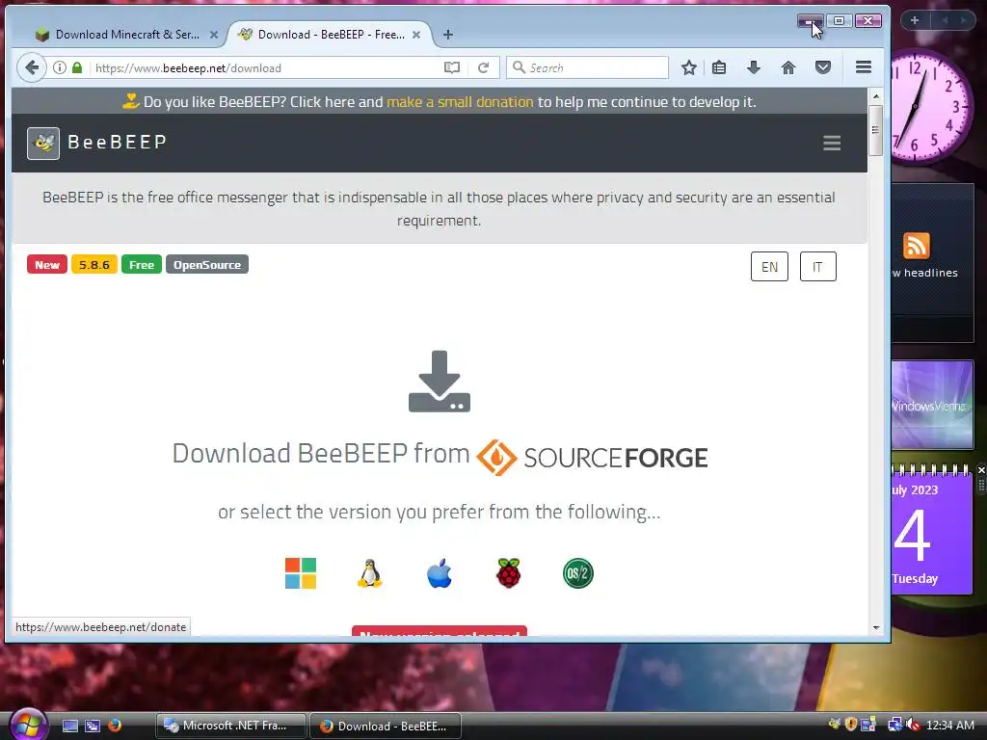987x740 pixels.
Task: Open the downloads arrow in Firefox toolbar
Action: click(x=754, y=68)
